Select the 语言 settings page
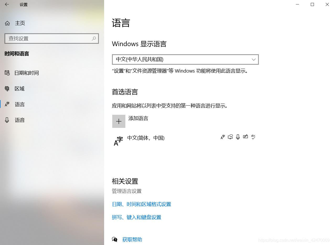This screenshot has height=245, width=332. 52,104
